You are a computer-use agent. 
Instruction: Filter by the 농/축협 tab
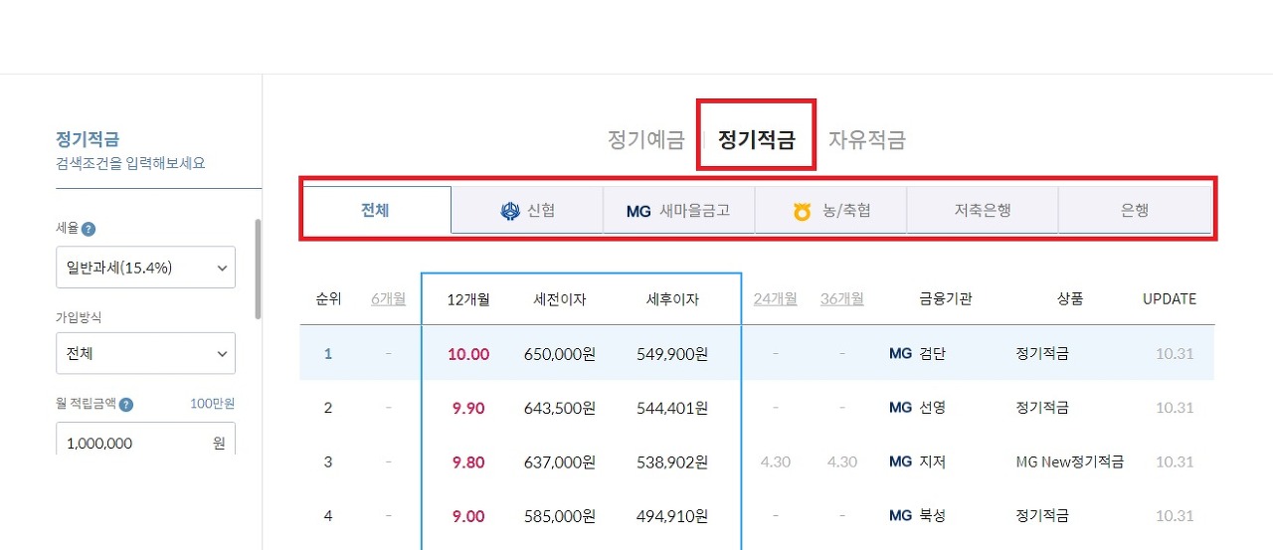[x=831, y=210]
